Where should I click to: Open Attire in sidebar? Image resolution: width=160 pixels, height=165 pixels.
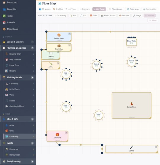(20, 125)
